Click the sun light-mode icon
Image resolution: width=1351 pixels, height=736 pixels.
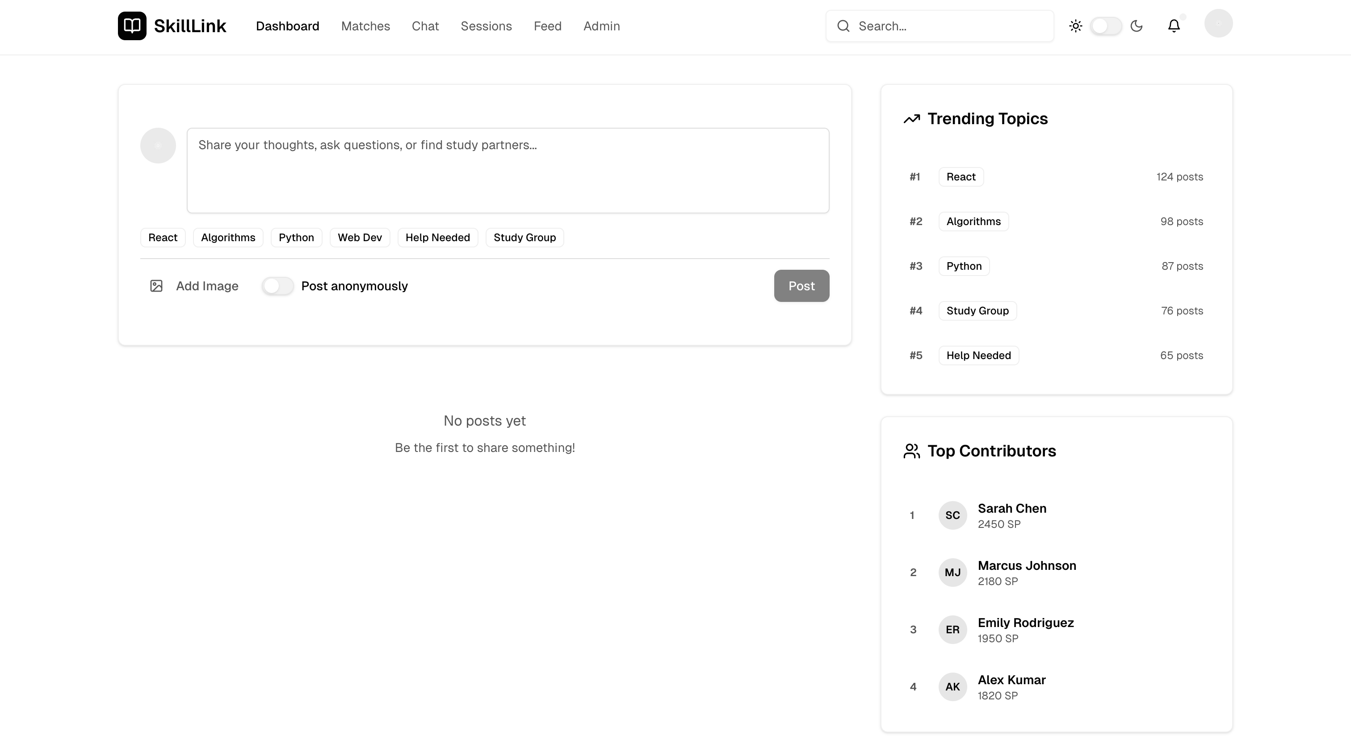coord(1076,26)
